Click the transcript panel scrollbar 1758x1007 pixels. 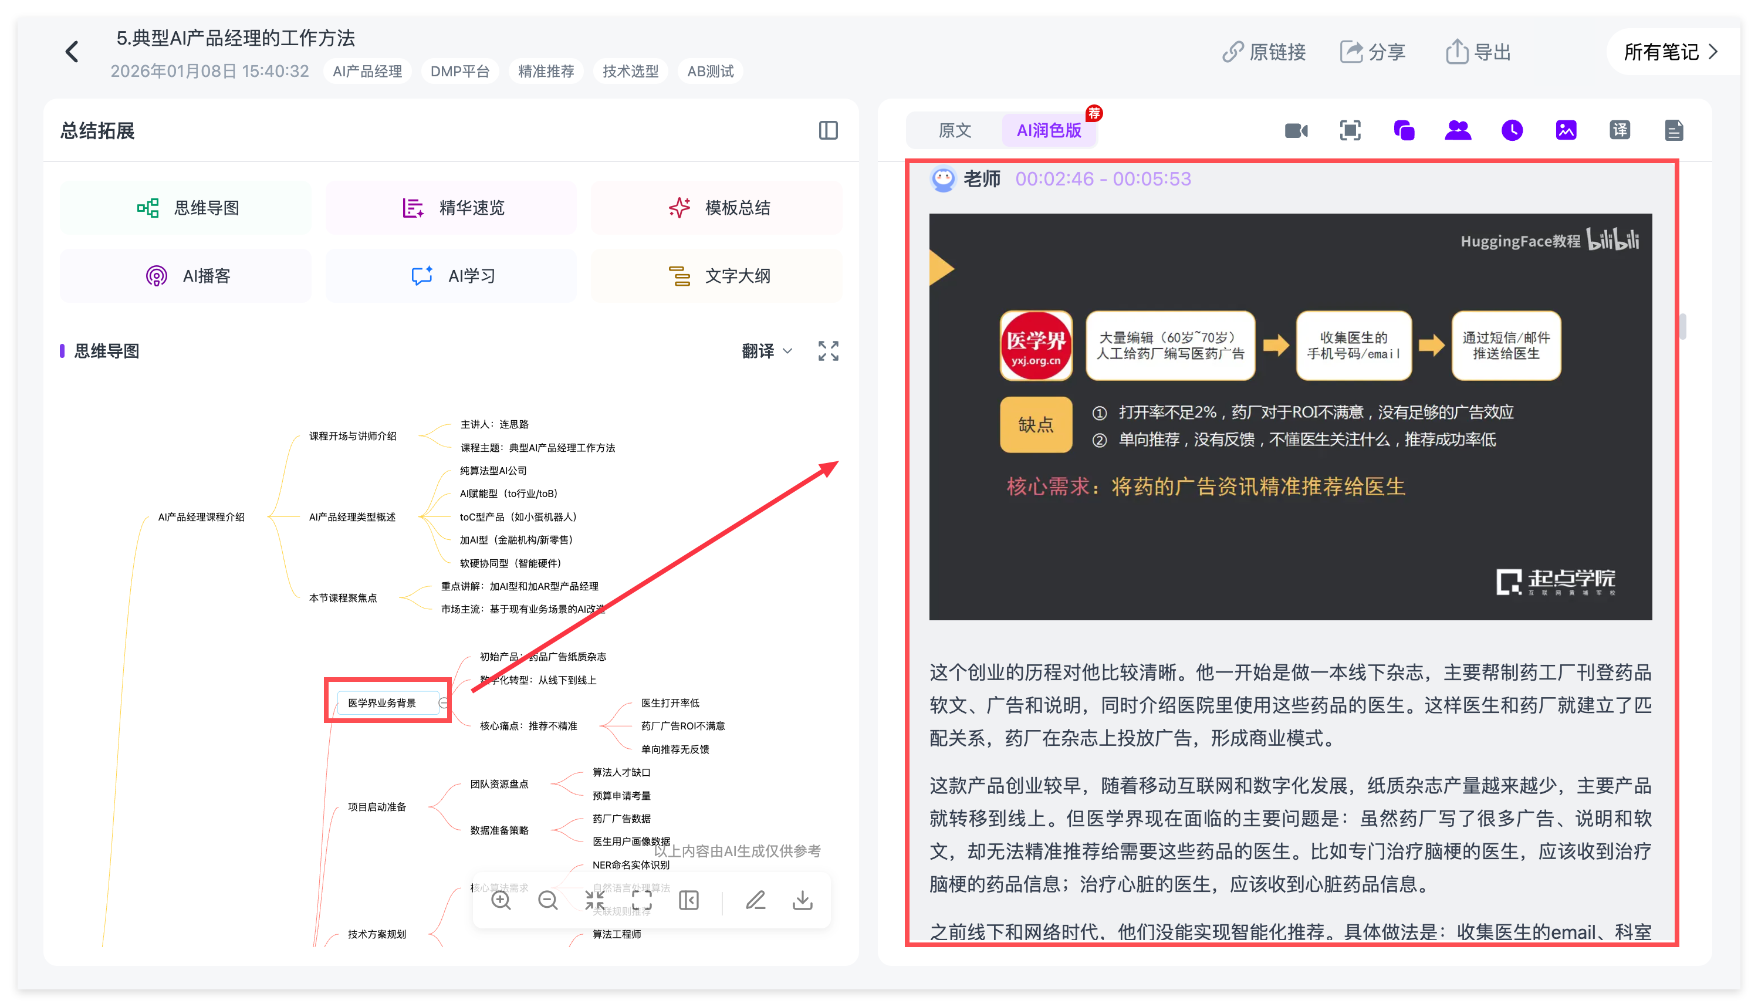(1683, 326)
